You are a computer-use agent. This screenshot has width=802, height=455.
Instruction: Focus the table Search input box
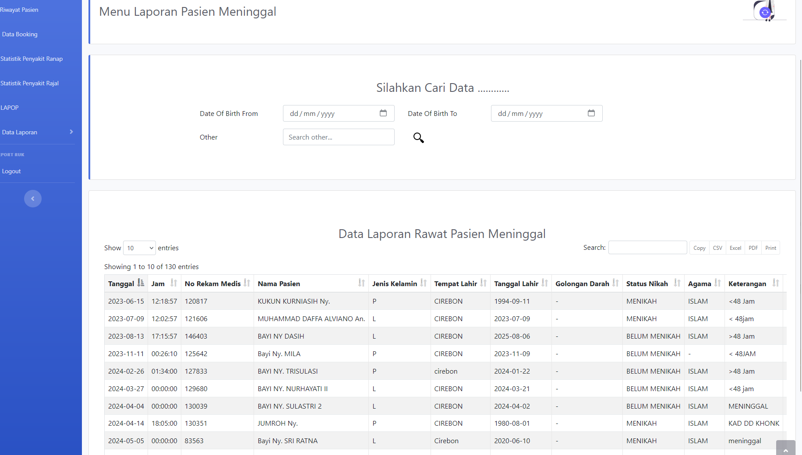coord(647,248)
